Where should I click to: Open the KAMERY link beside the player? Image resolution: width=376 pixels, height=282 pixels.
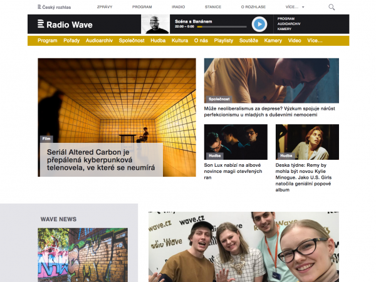[285, 29]
